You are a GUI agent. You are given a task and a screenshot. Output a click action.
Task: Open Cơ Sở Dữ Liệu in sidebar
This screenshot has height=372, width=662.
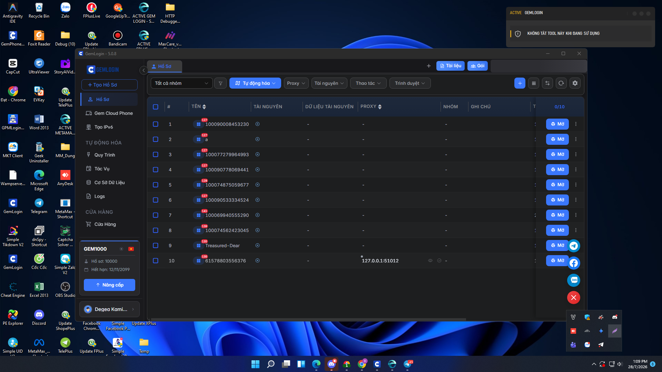pos(109,182)
